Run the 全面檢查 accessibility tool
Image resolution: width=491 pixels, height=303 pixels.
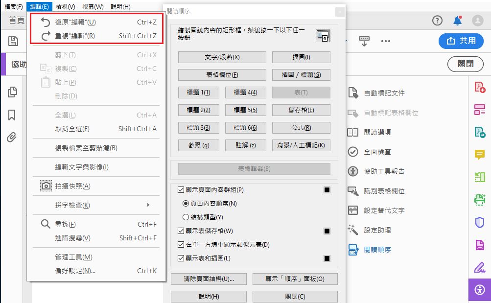tap(377, 153)
